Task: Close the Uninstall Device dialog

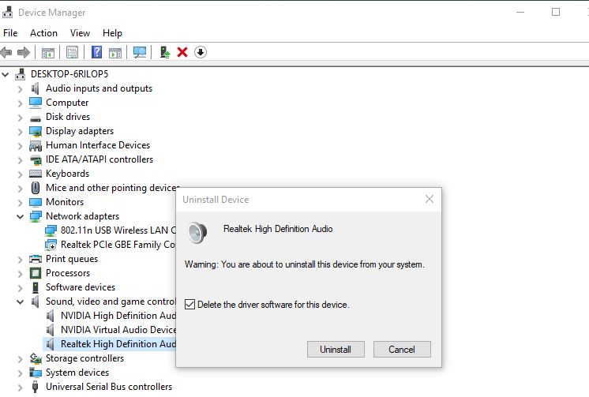Action: (x=429, y=200)
